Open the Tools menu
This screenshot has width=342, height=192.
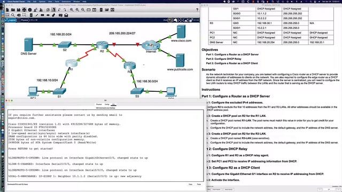click(57, 1)
